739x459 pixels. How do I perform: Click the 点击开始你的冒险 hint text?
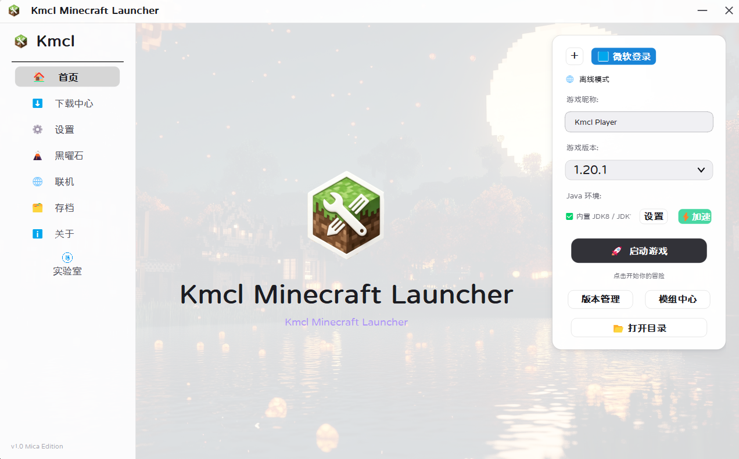(639, 276)
